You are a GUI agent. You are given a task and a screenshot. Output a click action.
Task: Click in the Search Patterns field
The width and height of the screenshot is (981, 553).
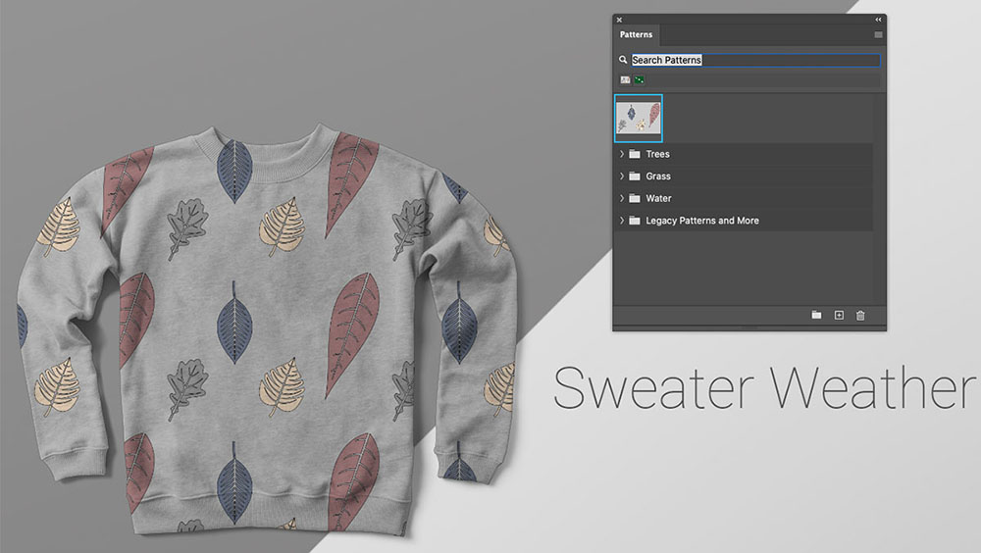[755, 60]
